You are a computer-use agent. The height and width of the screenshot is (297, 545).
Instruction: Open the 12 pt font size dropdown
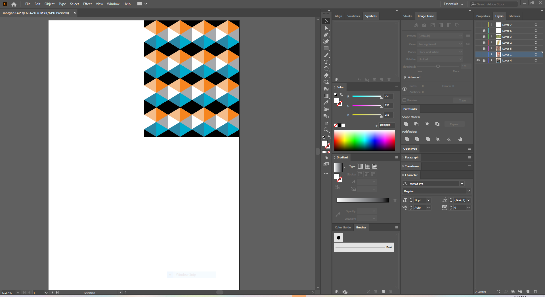(429, 200)
